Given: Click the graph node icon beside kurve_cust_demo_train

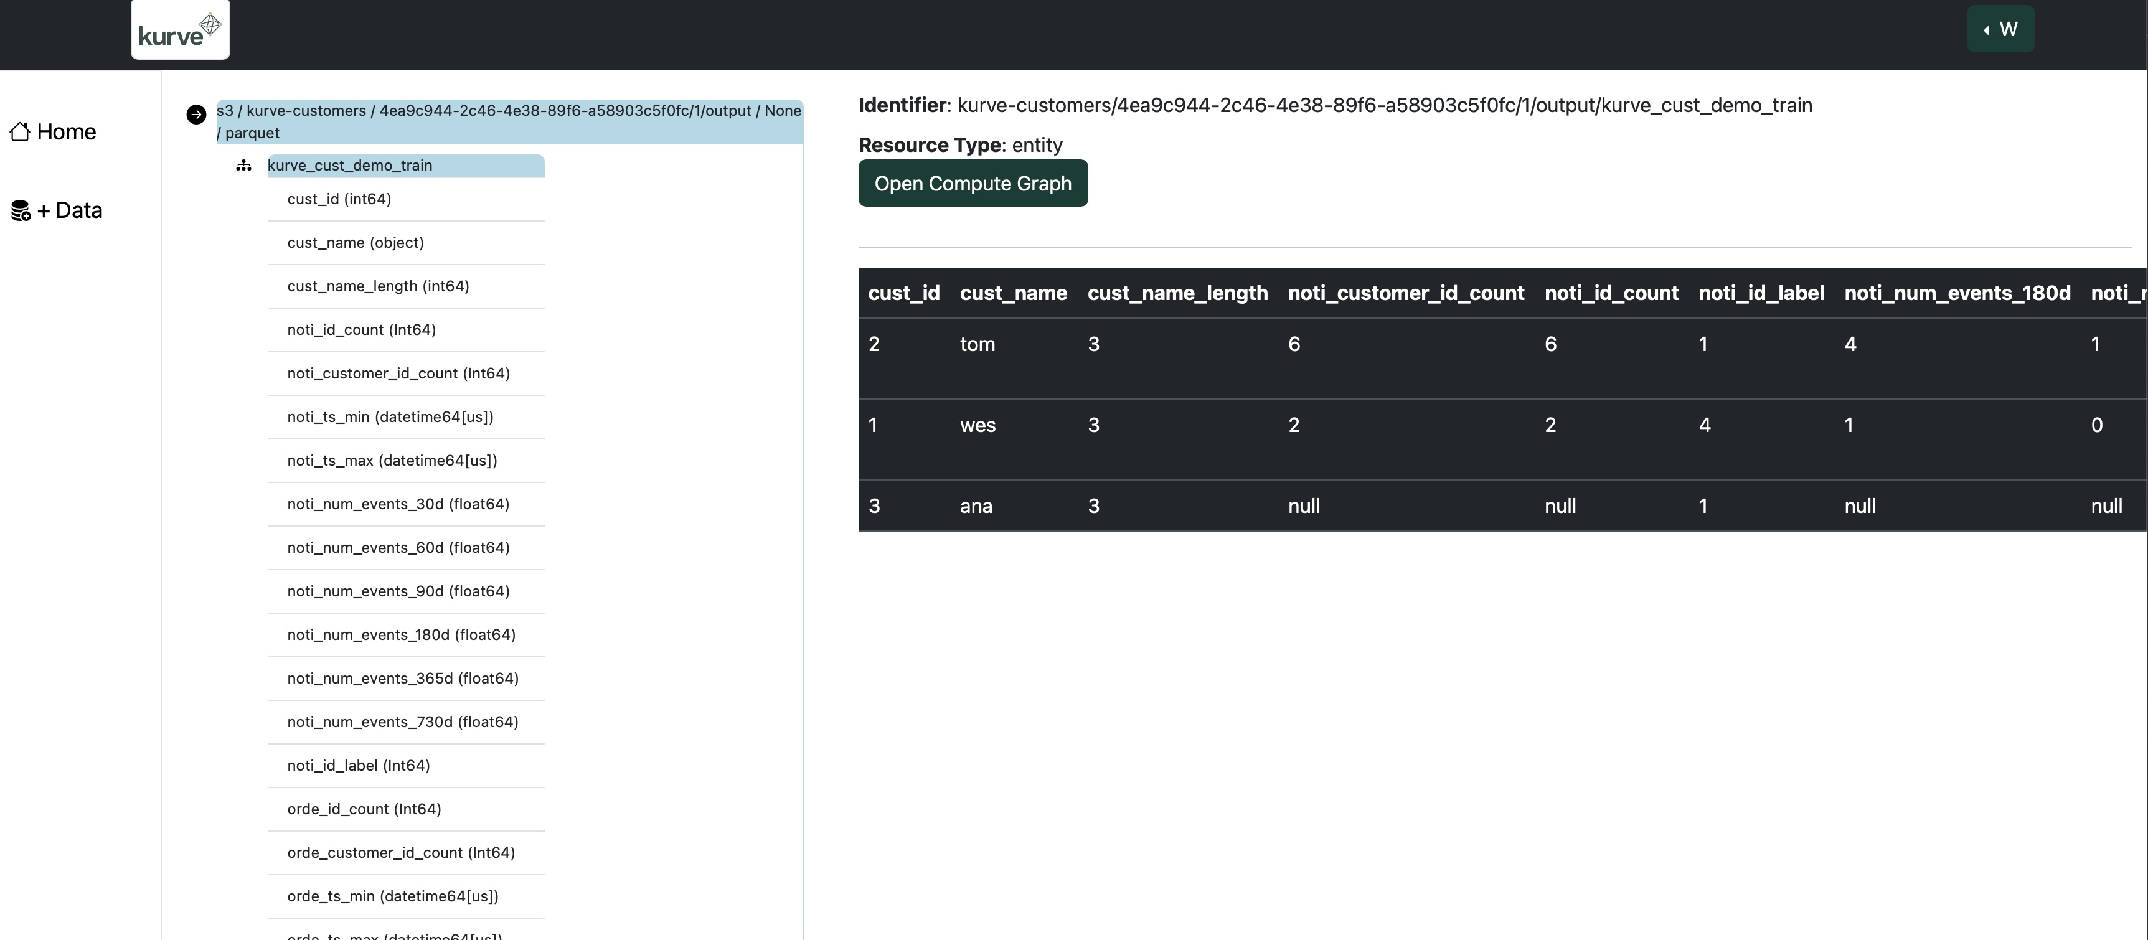Looking at the screenshot, I should [243, 166].
